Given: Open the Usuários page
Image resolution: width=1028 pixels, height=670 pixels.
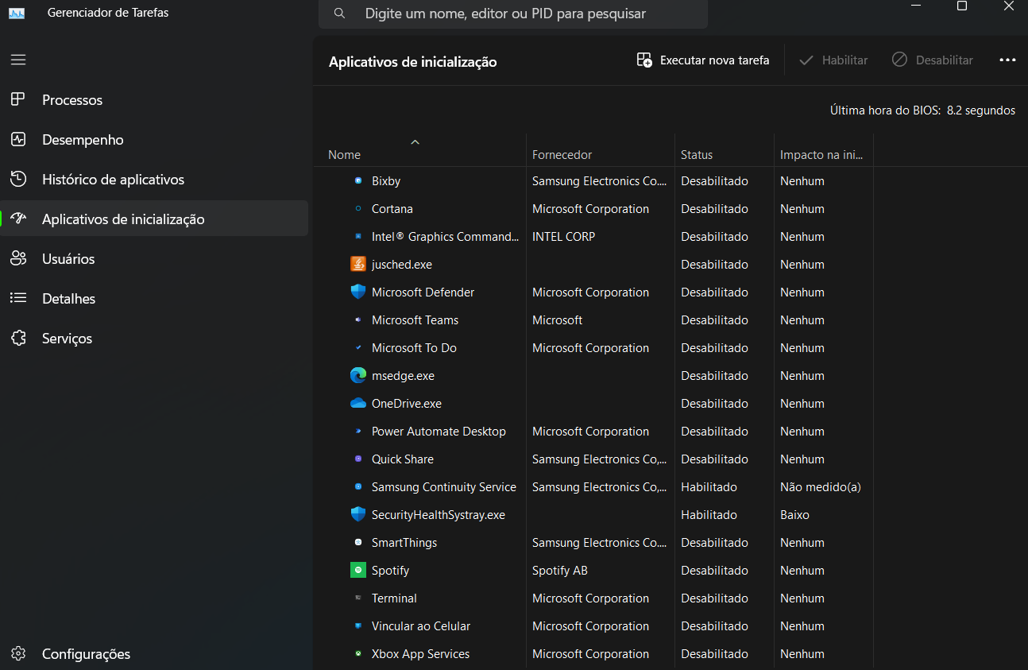Looking at the screenshot, I should point(154,258).
